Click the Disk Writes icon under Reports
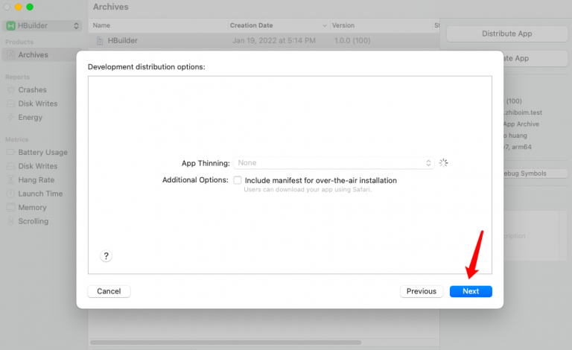The width and height of the screenshot is (572, 350). click(x=11, y=104)
